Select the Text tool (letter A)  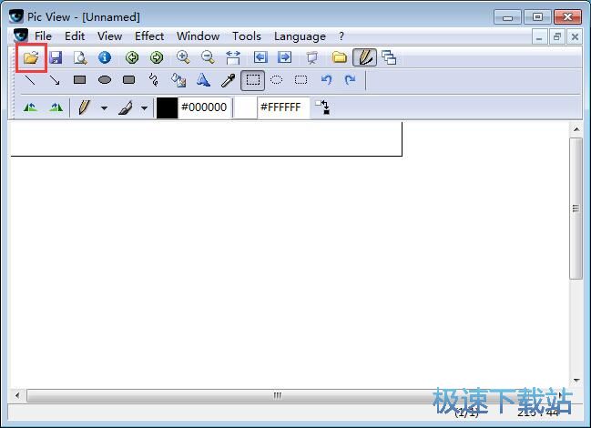(203, 80)
